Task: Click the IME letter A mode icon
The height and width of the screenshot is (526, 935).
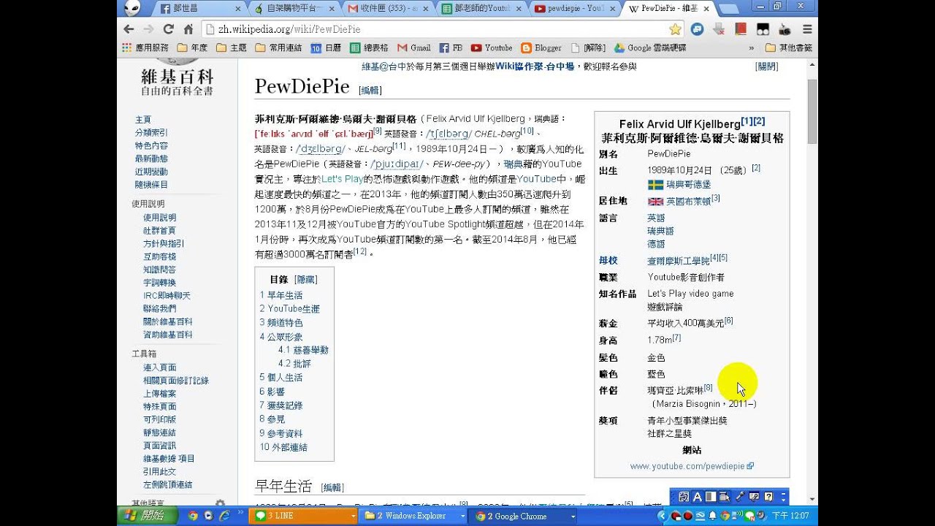Action: [x=697, y=497]
